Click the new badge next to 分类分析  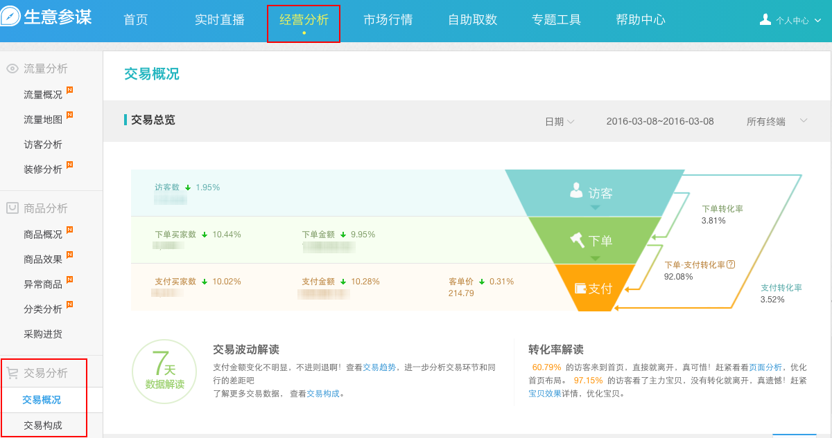click(69, 304)
